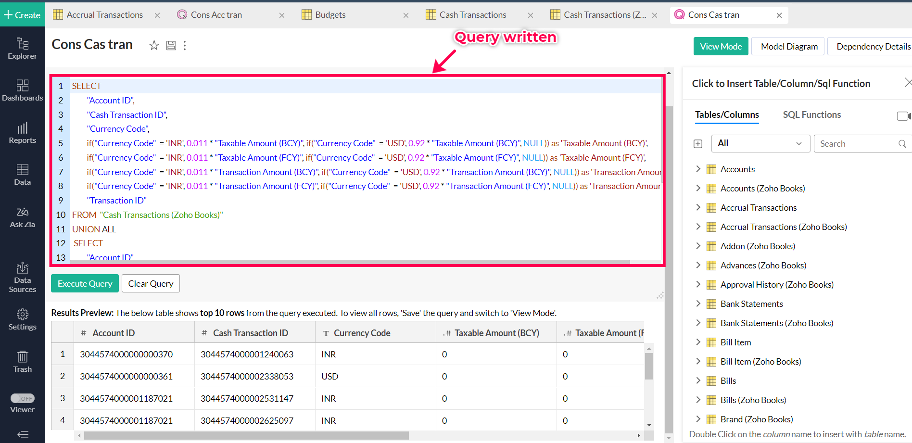Open the Reports sidebar icon
Viewport: 912px width, 443px height.
tap(22, 132)
